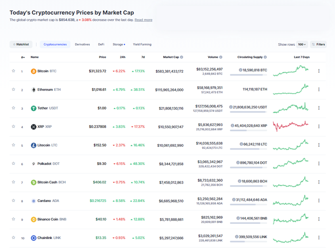Click the Polkadot DOT name link
335x251 pixels.
[x=48, y=164]
